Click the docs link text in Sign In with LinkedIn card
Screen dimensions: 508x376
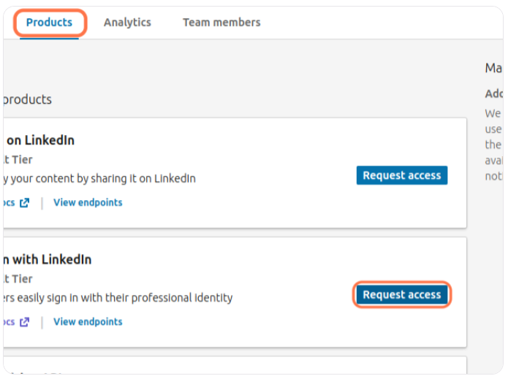tap(9, 321)
